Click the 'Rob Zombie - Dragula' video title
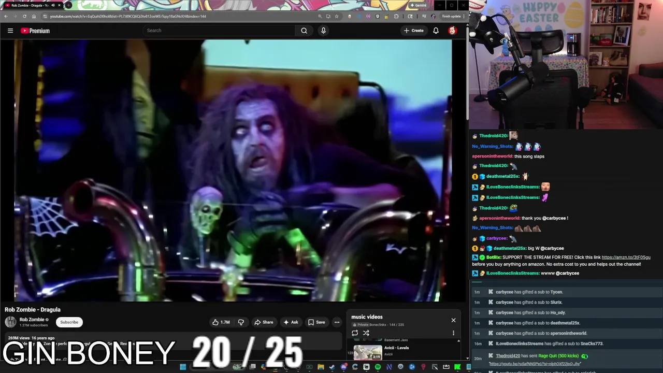 33,310
